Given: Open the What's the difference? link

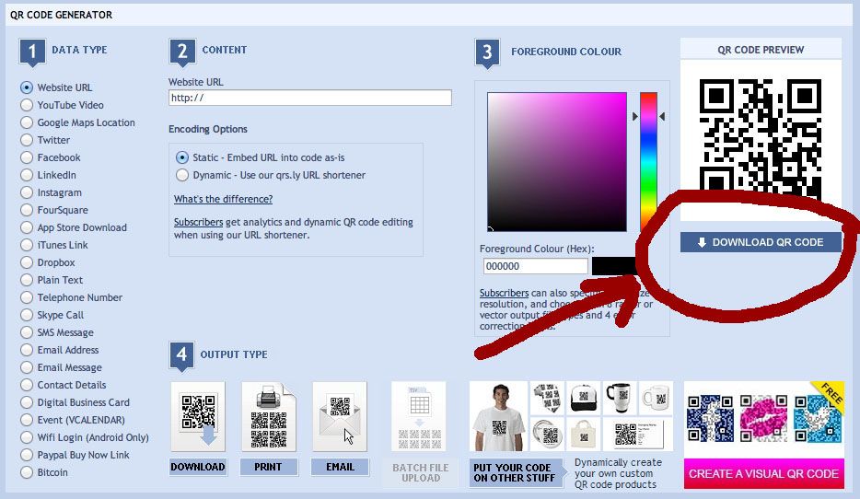Looking at the screenshot, I should [223, 199].
